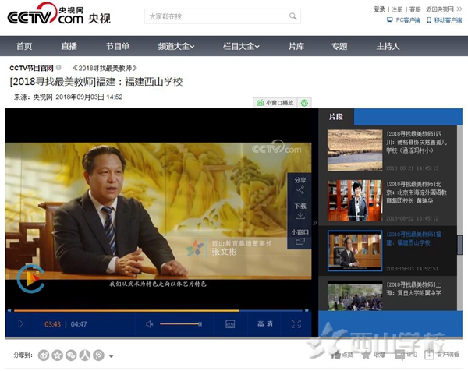
Task: Click the search magnifier icon
Action: click(x=293, y=16)
